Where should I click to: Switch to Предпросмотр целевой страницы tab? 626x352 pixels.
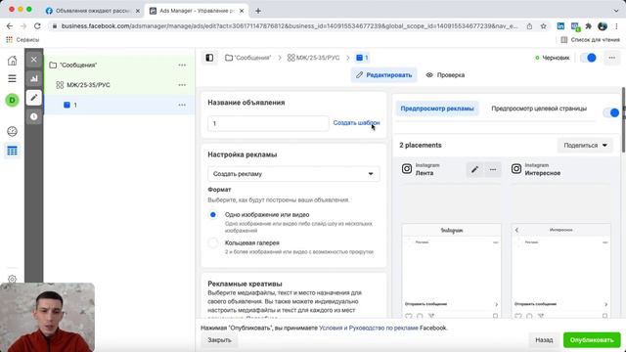[x=539, y=109]
